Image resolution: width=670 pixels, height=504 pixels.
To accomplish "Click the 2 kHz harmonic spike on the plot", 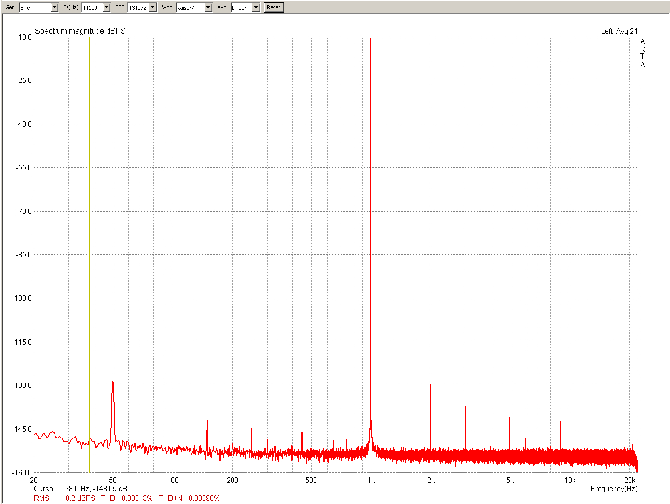I will click(x=431, y=417).
